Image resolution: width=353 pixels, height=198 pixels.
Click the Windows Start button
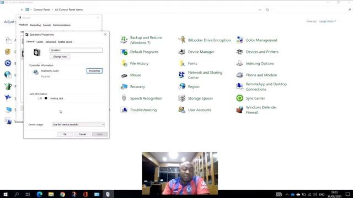(6, 194)
